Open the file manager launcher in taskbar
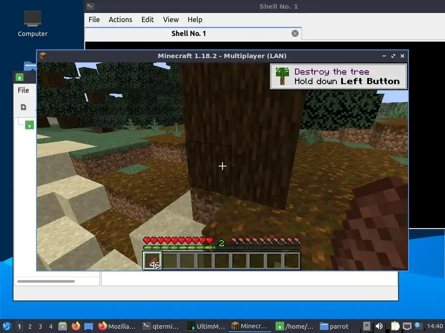 click(x=63, y=326)
